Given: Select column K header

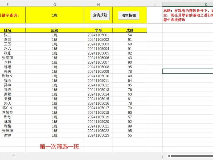Looking at the screenshot, I should [188, 5].
